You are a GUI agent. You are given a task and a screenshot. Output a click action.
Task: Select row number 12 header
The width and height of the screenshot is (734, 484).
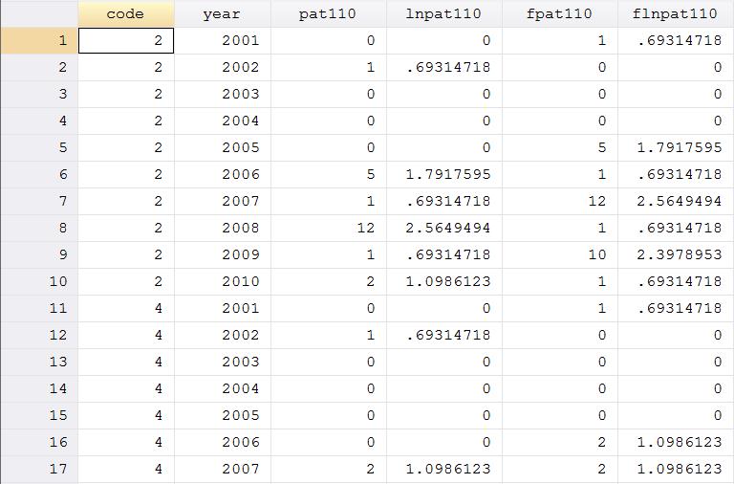coord(38,336)
